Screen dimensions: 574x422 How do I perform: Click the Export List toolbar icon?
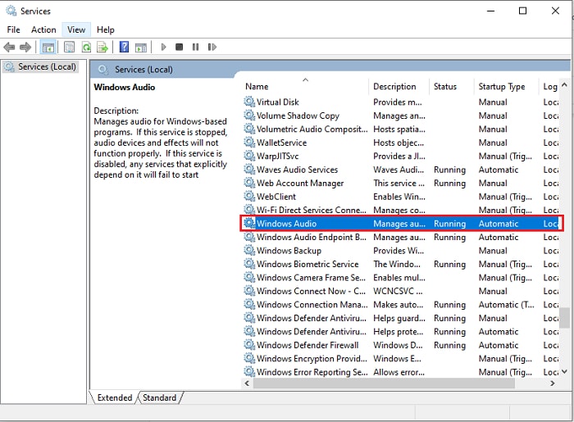pyautogui.click(x=102, y=48)
